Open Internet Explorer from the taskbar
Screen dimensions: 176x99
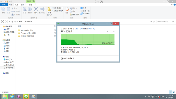click(12, 97)
